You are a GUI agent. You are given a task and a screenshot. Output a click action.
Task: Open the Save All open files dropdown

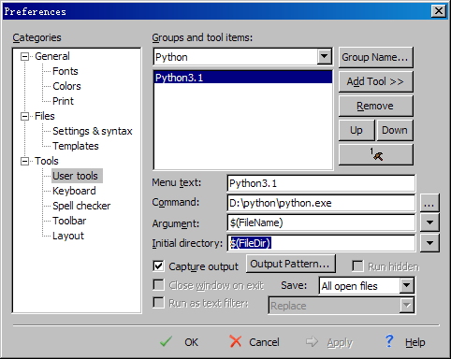point(406,285)
